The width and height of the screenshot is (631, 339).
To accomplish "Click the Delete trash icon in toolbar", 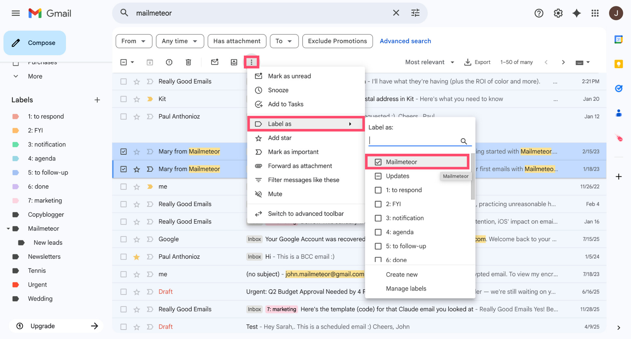I will coord(188,62).
